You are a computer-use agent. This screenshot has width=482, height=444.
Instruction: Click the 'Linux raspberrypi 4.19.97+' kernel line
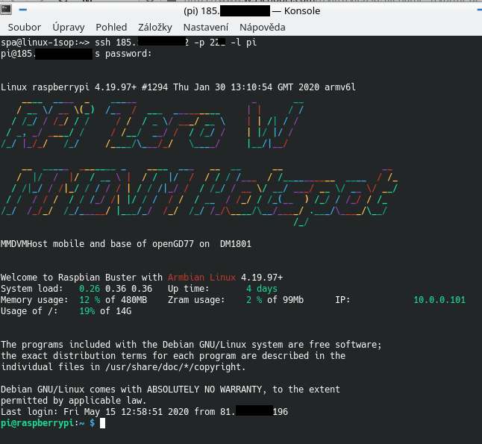point(178,87)
